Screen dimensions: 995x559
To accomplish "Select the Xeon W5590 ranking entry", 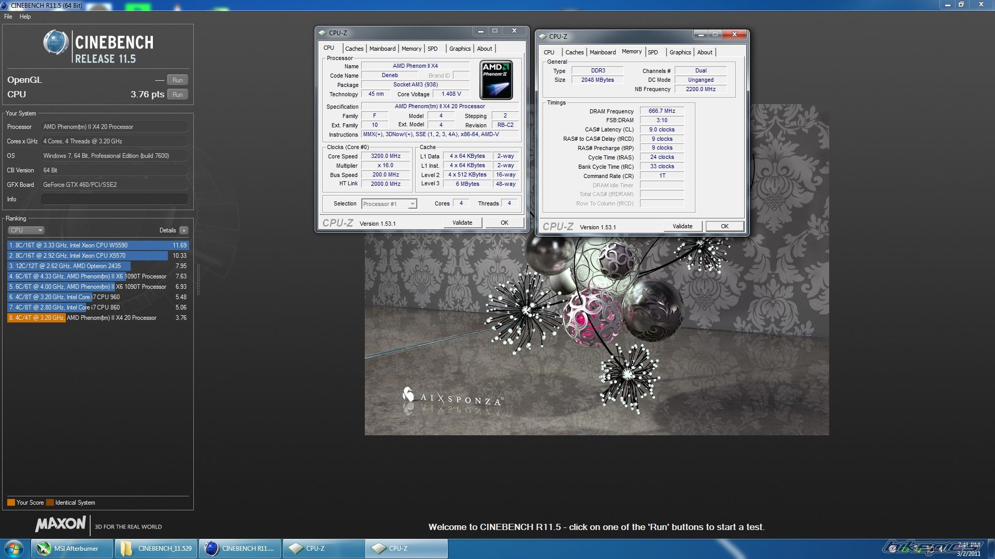I will [97, 245].
